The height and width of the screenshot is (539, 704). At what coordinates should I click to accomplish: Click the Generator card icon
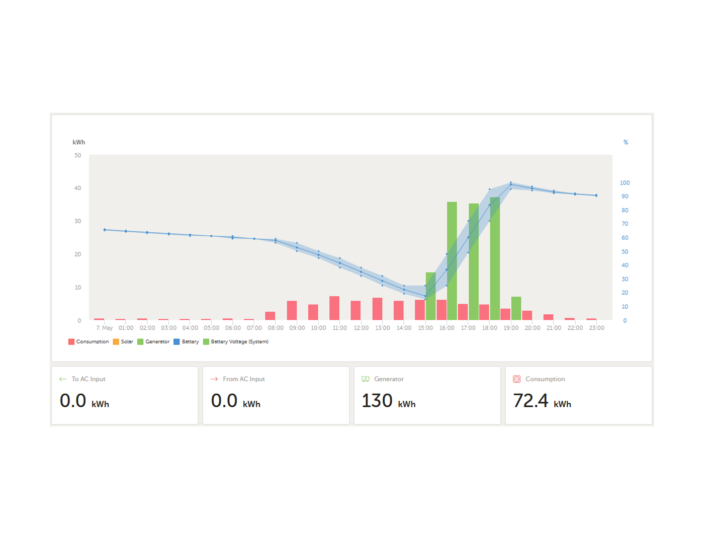tap(366, 379)
